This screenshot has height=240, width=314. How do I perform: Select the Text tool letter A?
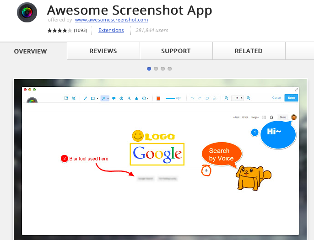tap(129, 98)
